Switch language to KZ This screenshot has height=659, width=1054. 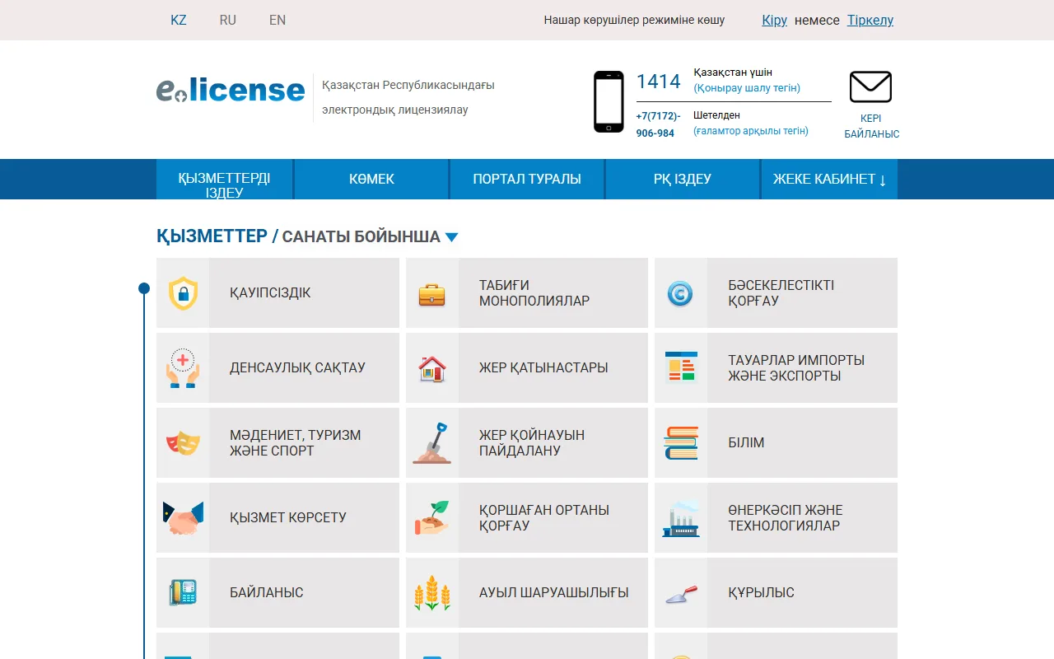[x=179, y=20]
